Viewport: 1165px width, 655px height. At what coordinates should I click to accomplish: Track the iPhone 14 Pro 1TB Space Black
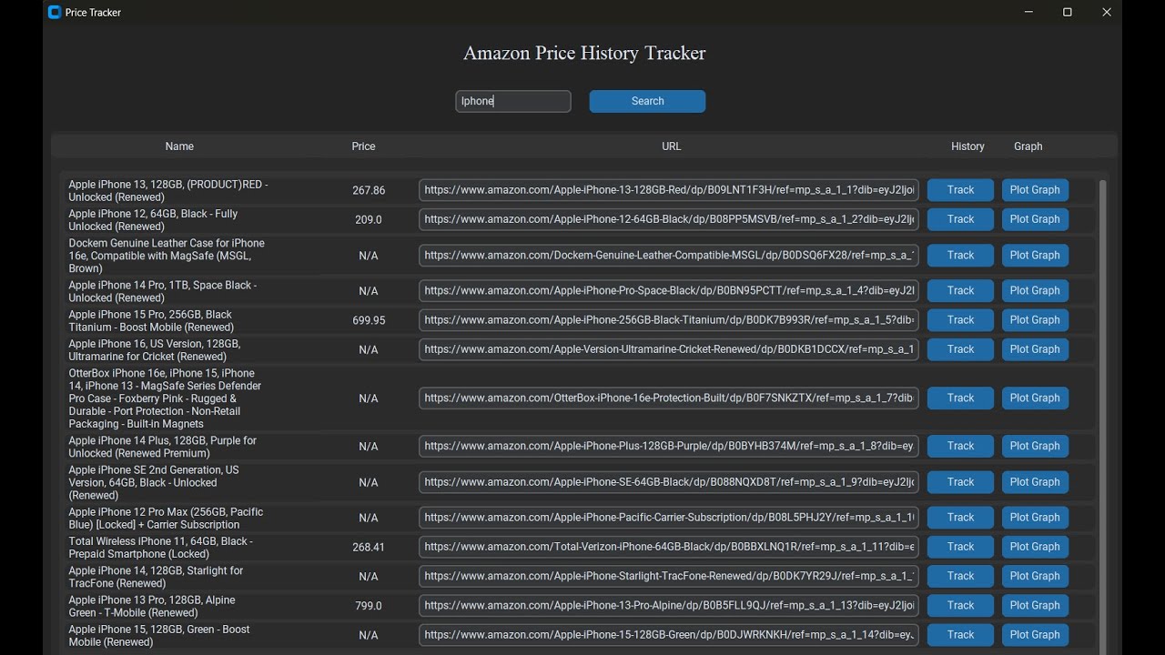960,291
